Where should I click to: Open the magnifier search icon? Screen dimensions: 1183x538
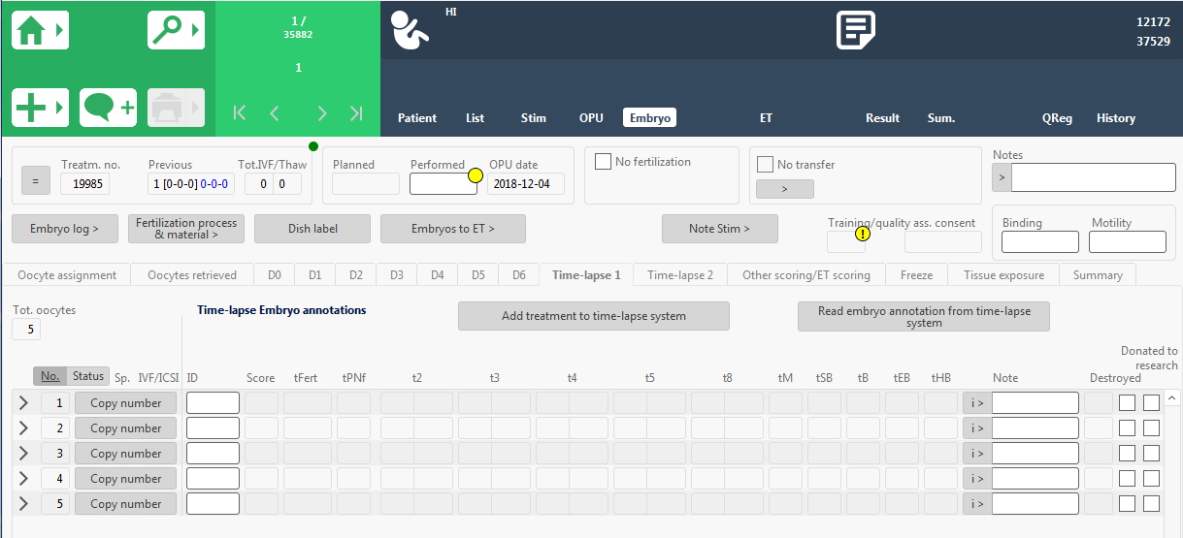point(175,30)
